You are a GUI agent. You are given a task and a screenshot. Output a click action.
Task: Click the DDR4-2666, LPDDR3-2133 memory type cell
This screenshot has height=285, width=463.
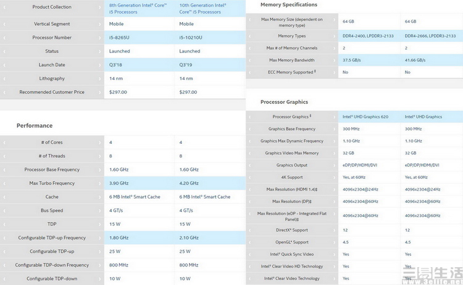[x=432, y=36]
